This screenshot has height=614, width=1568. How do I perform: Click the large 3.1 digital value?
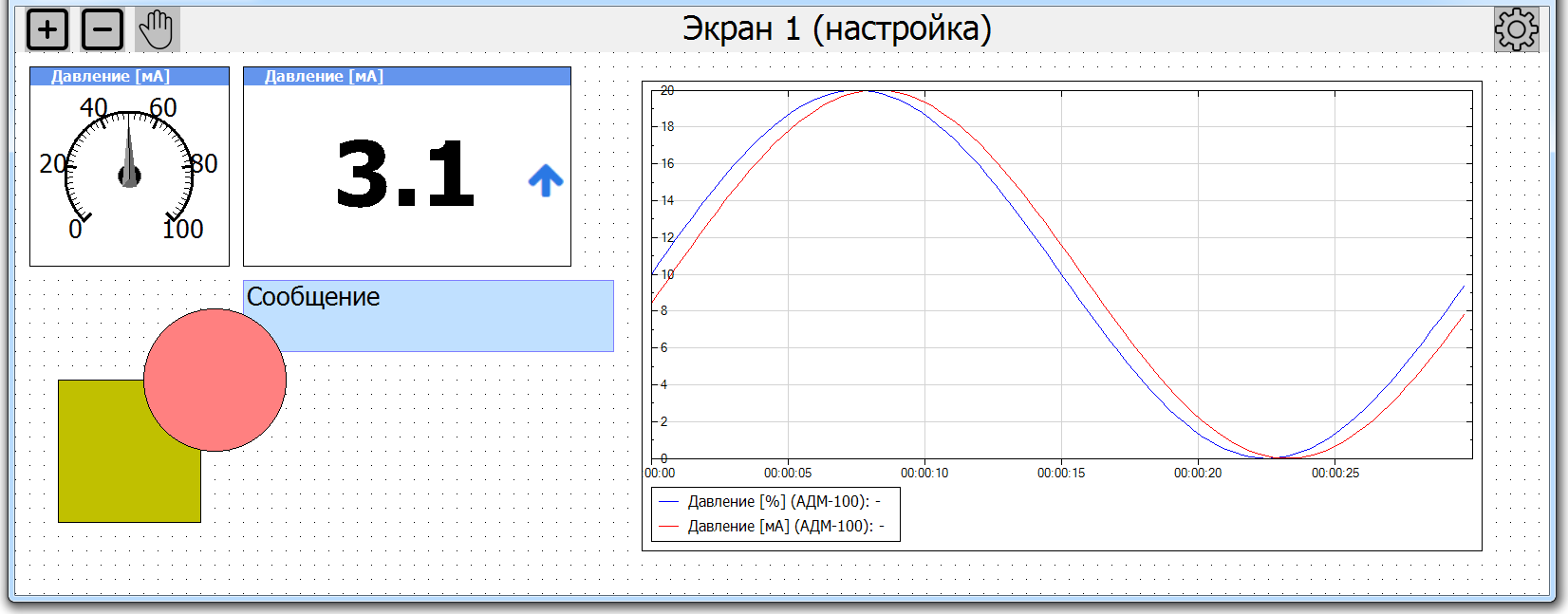(404, 175)
